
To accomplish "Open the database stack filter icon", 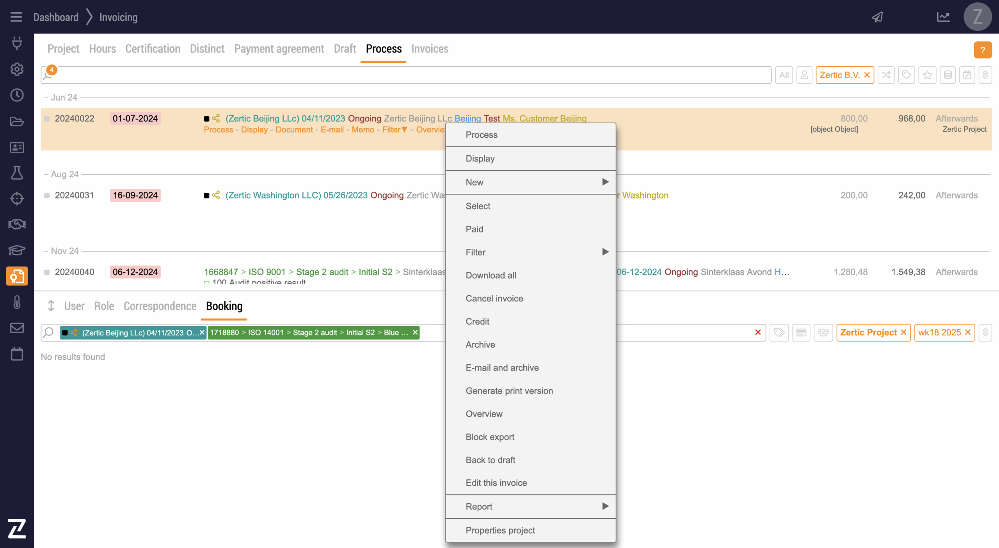I will (947, 75).
